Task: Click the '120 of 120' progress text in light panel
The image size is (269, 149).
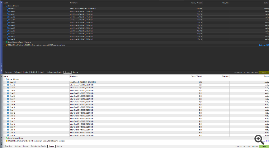Action: coord(238,146)
